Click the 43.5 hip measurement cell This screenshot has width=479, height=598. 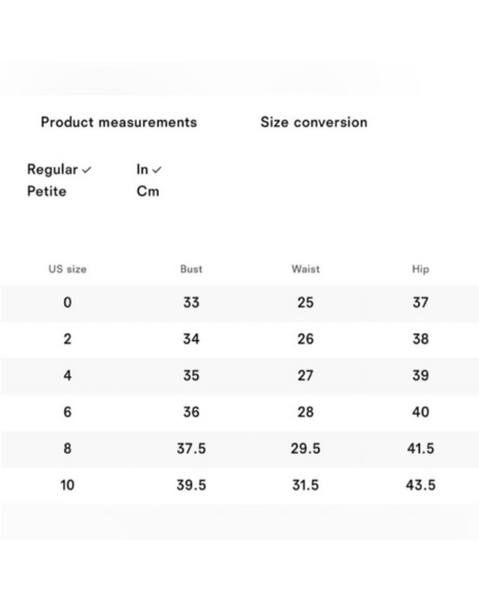click(x=421, y=485)
